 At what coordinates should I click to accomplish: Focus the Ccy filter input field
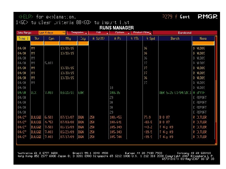(83, 43)
